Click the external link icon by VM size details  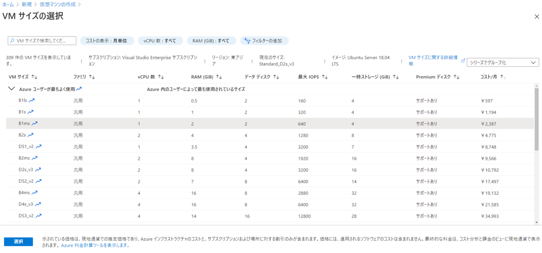click(463, 60)
